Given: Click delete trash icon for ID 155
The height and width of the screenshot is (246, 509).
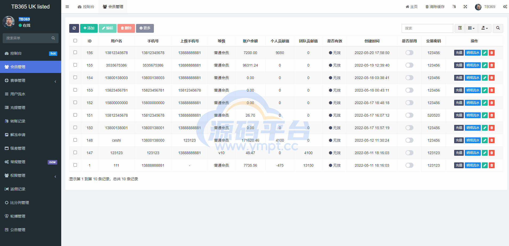Looking at the screenshot, I should pyautogui.click(x=492, y=65).
